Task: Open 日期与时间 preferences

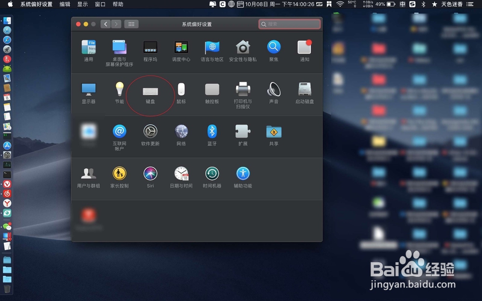Action: pos(181,177)
